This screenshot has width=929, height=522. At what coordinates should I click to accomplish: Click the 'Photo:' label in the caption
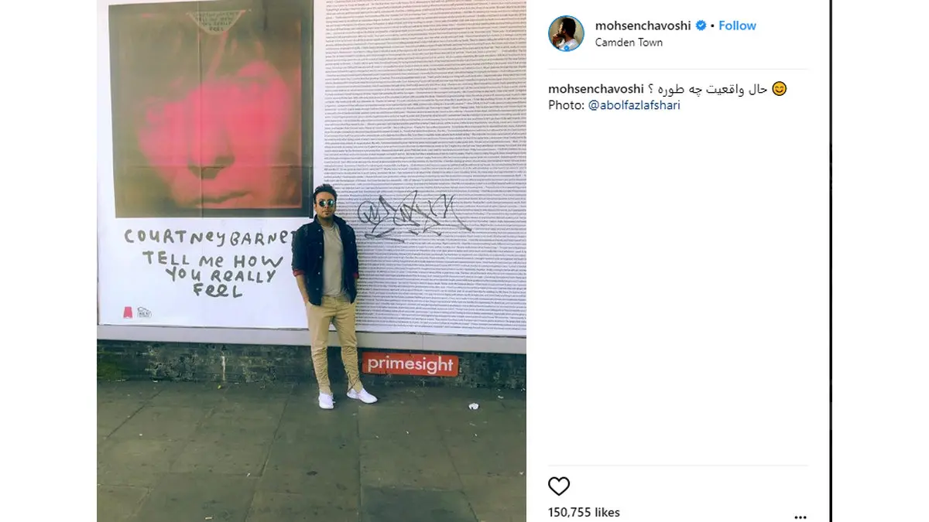566,105
